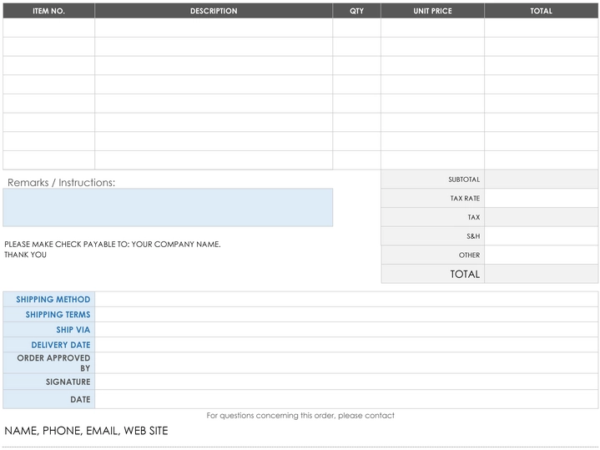Select the OTHER value cell
The image size is (600, 450).
[541, 255]
